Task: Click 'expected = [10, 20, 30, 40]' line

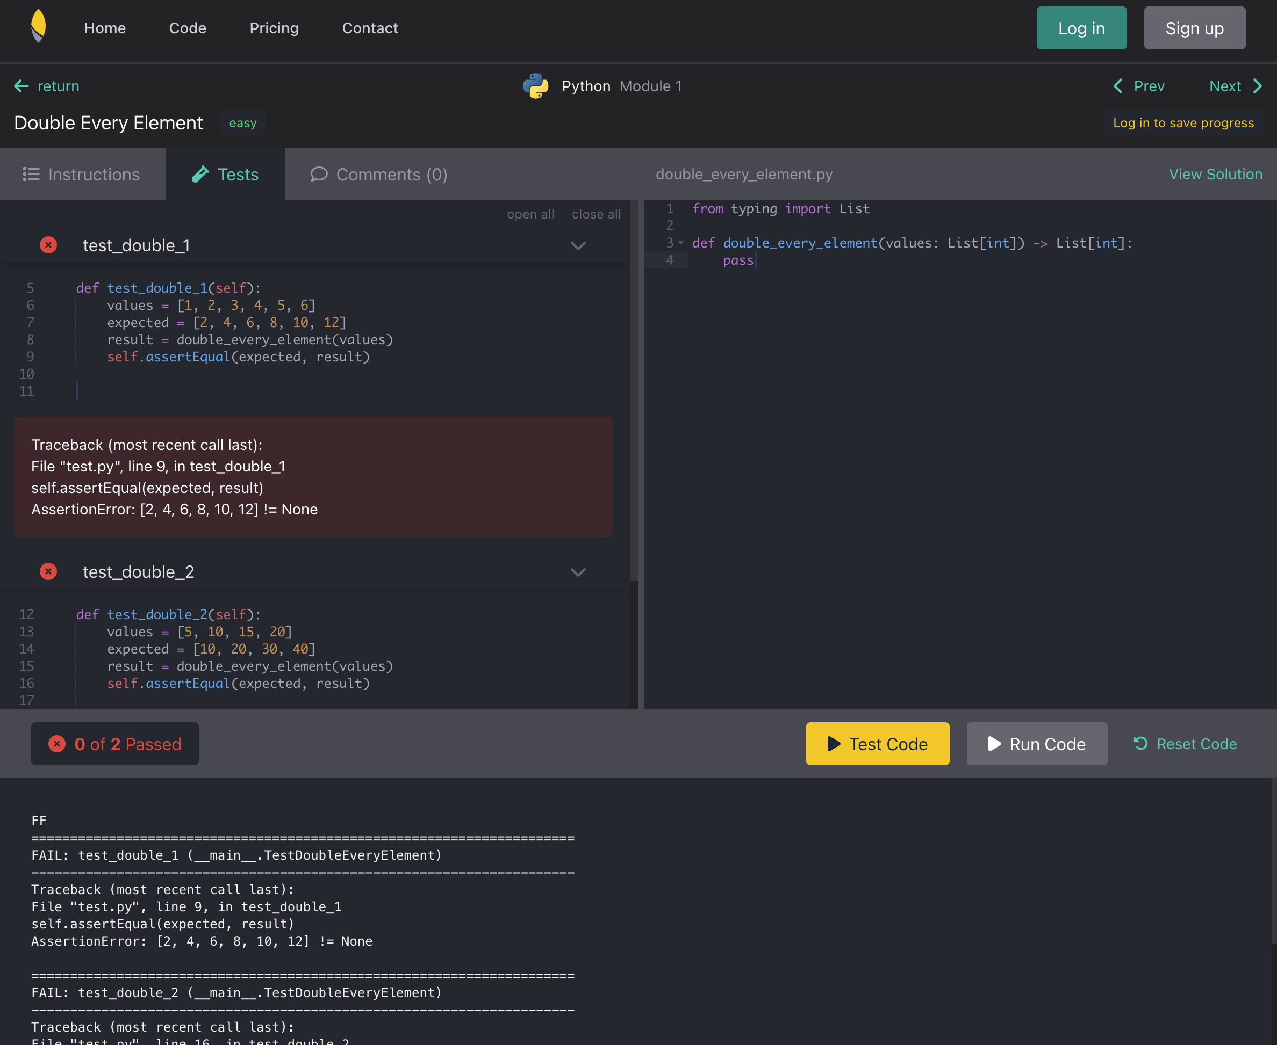Action: pos(211,649)
